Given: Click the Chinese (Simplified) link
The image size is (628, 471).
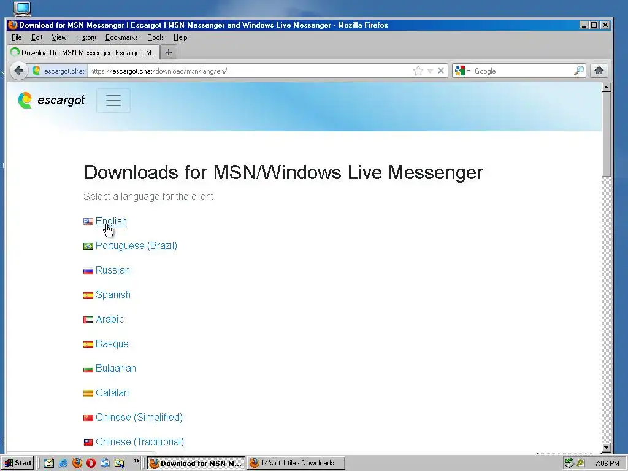Looking at the screenshot, I should point(139,417).
